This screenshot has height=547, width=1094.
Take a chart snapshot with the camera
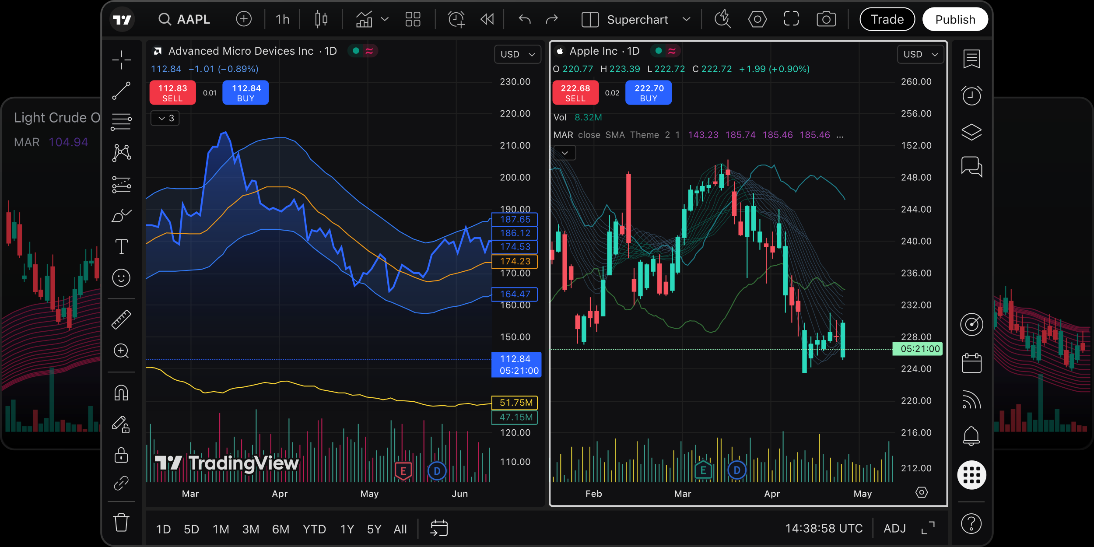tap(826, 19)
